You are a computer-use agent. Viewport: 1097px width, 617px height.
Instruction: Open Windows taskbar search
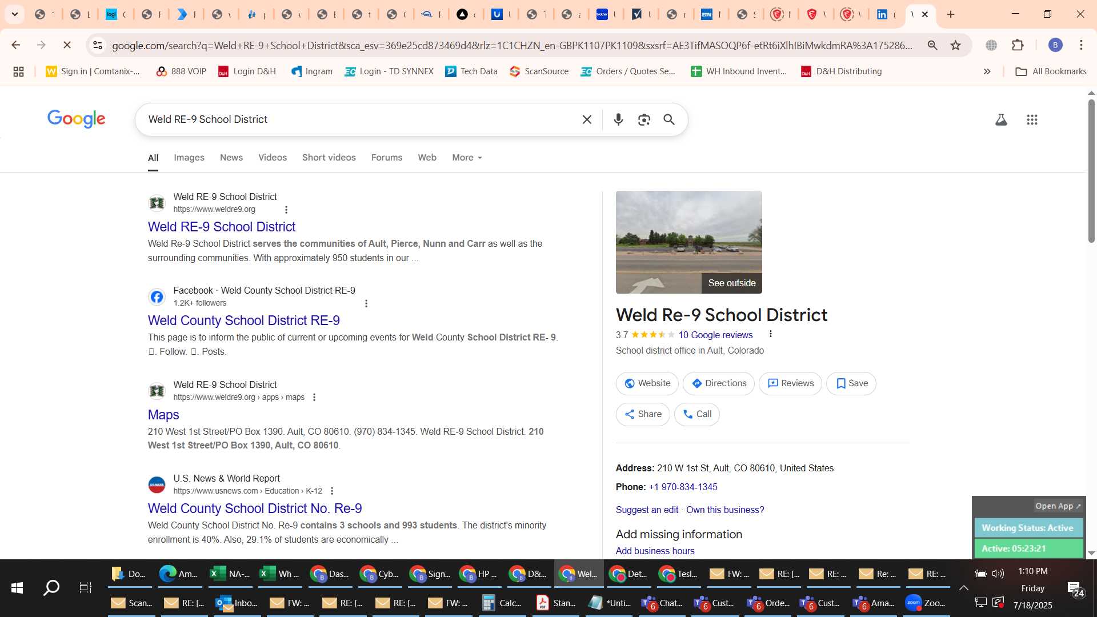click(x=51, y=587)
